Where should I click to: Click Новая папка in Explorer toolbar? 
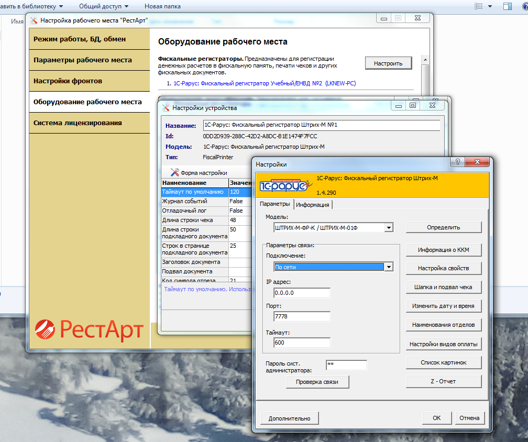[x=162, y=6]
